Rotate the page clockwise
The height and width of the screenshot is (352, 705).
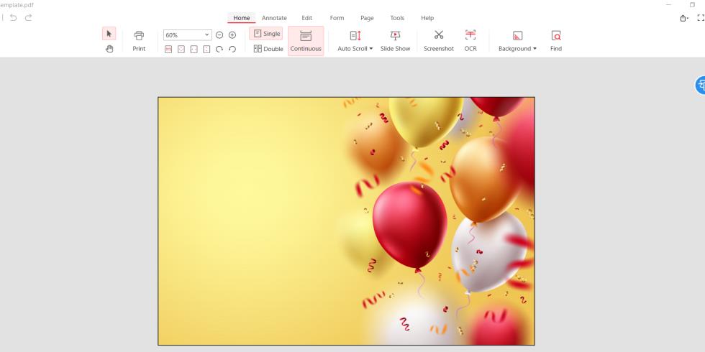pos(220,49)
